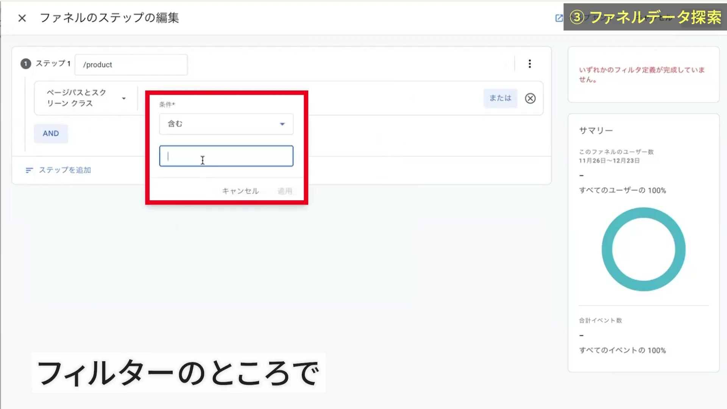This screenshot has width=727, height=409.
Task: Click the AND button
Action: 51,133
